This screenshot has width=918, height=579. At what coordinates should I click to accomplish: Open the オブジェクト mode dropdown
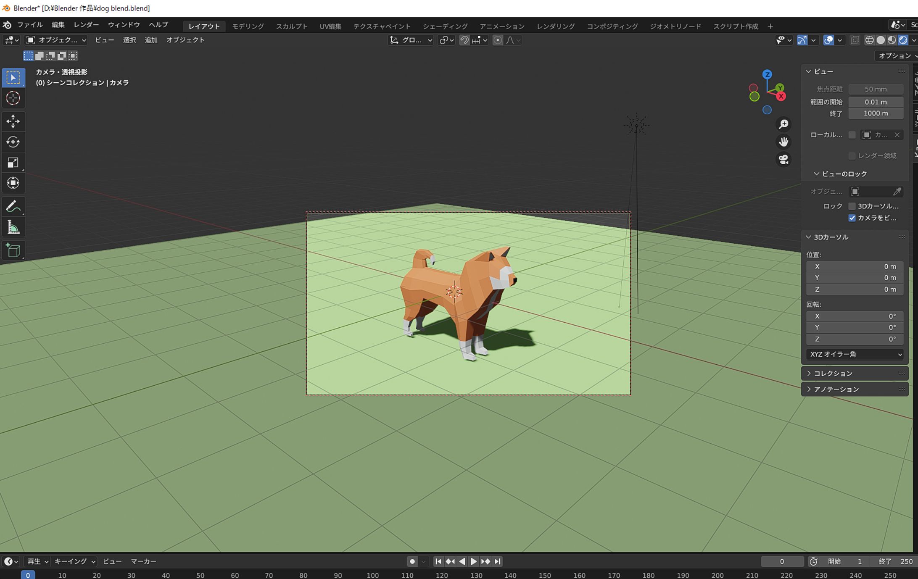click(x=56, y=40)
